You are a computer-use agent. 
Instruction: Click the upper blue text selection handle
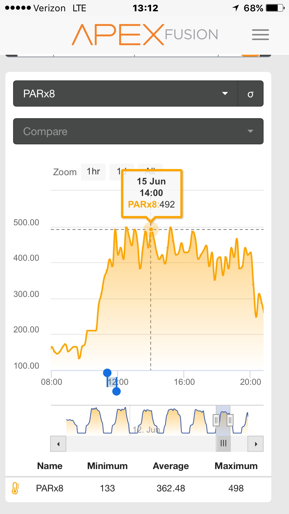click(107, 373)
